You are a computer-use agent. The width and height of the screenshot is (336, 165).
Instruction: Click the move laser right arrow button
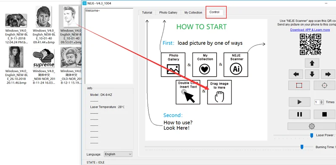pyautogui.click(x=328, y=74)
